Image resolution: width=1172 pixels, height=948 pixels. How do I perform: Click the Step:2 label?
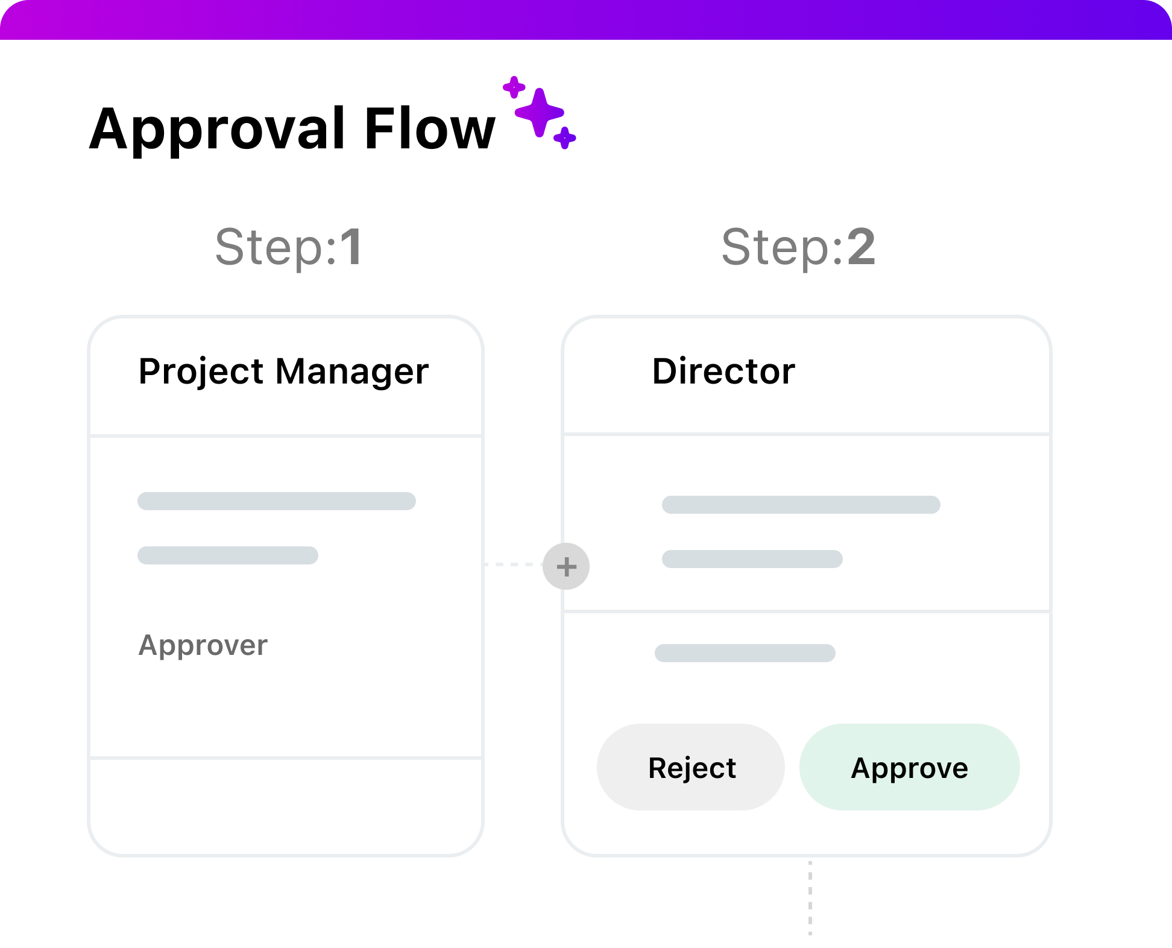coord(798,247)
